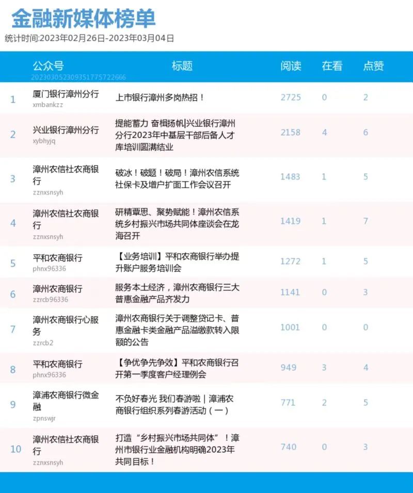Click read count 1141
This screenshot has width=413, height=493.
291,292
